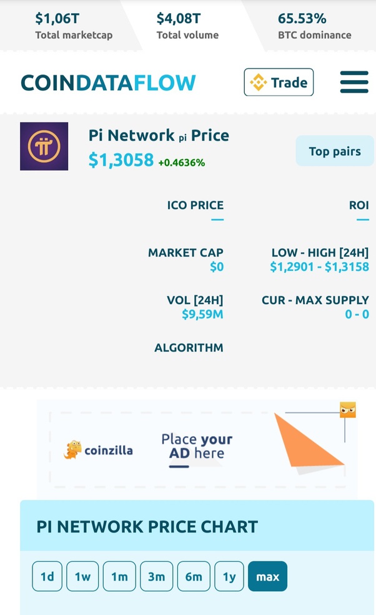Click the Total volume stat
This screenshot has width=376, height=615.
(187, 26)
